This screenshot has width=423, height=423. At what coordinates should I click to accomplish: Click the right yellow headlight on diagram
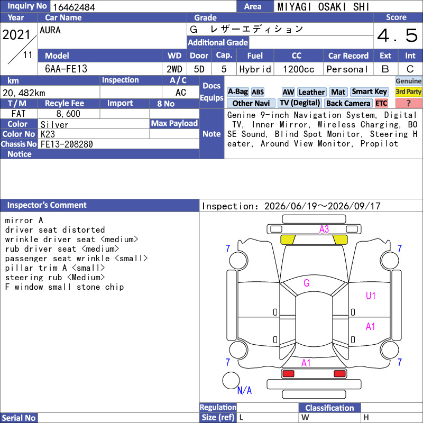coord(340,240)
